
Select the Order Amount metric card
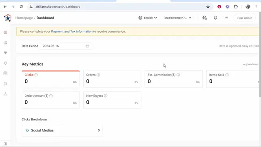pyautogui.click(x=51, y=100)
